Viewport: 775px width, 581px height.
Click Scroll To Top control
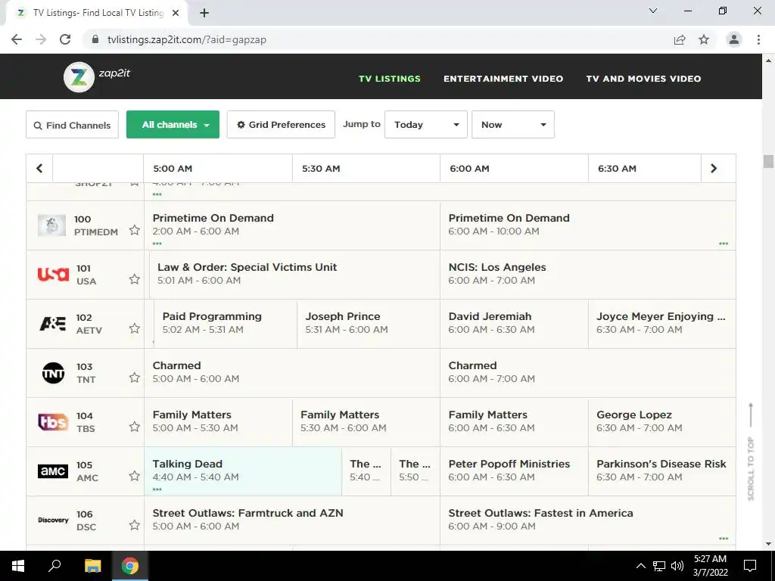click(x=751, y=452)
